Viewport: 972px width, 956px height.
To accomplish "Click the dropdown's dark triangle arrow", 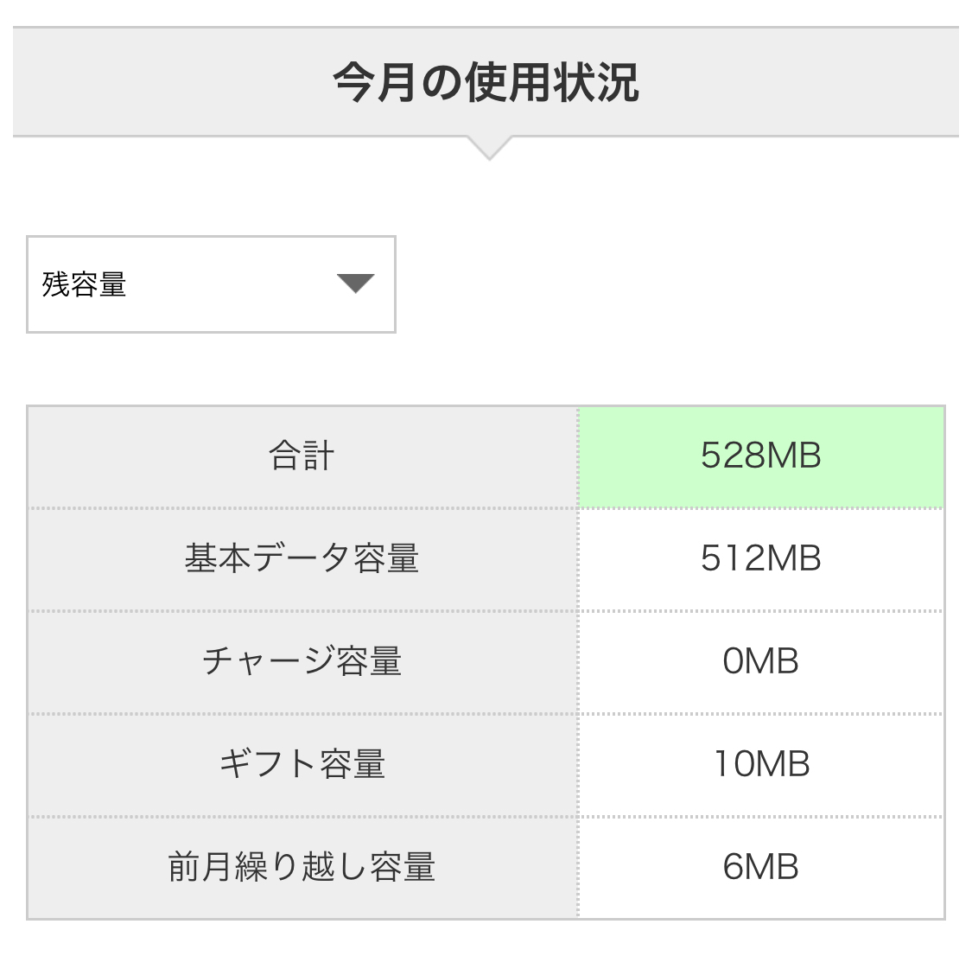I will [355, 284].
